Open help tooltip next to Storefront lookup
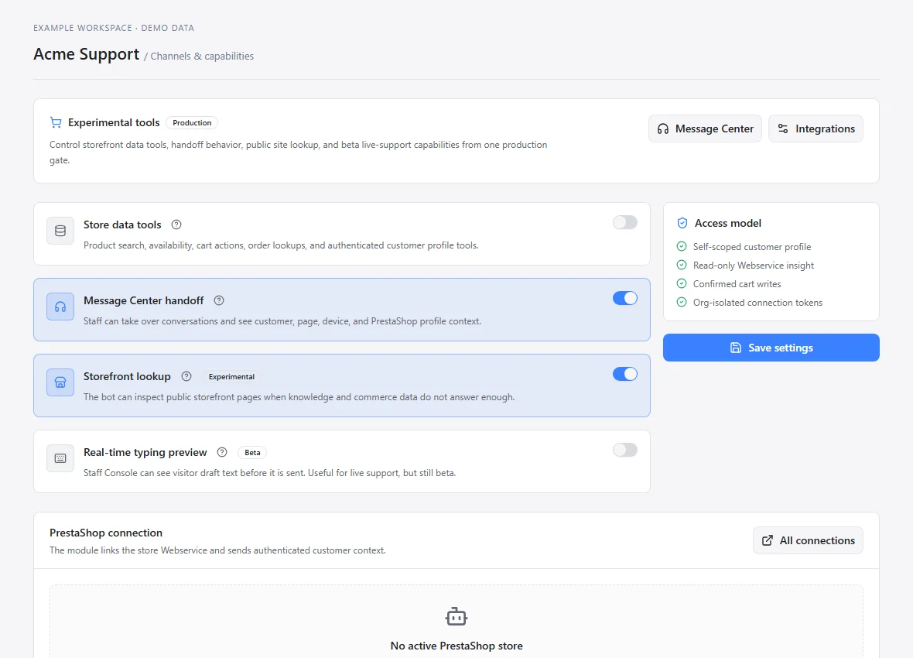 click(186, 376)
